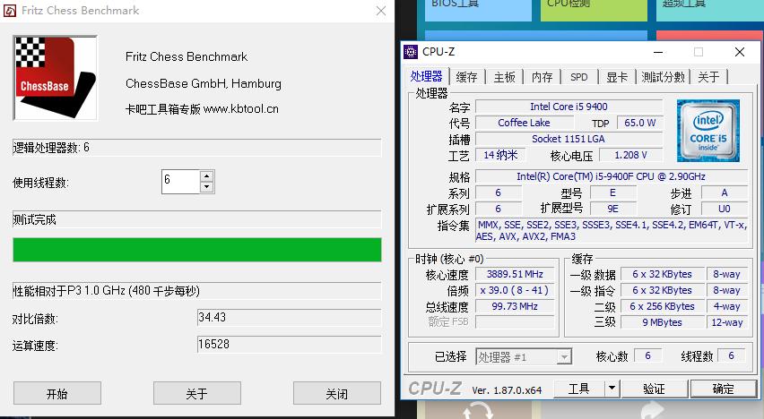This screenshot has height=419, width=764.
Task: Switch to the SPD tab
Action: click(x=579, y=77)
